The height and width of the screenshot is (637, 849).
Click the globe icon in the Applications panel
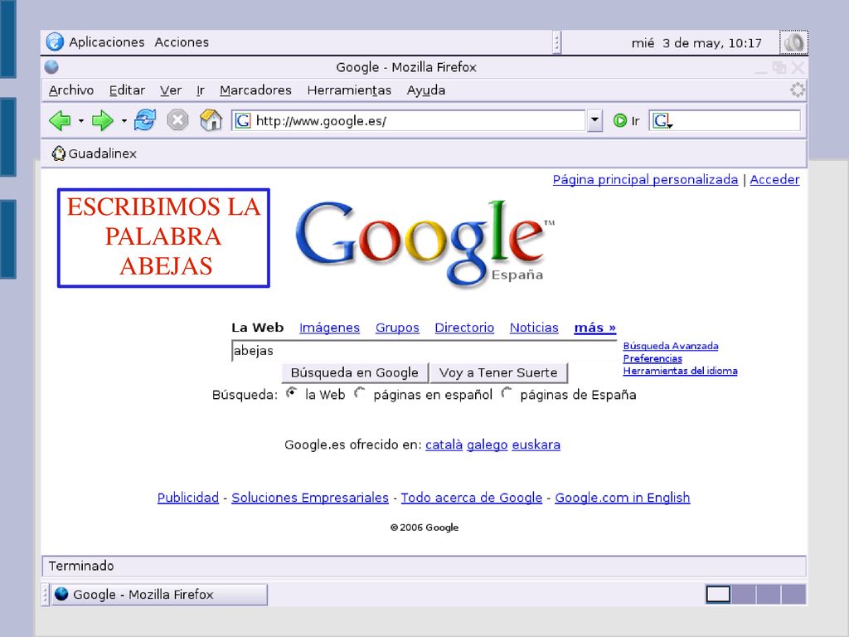point(55,42)
